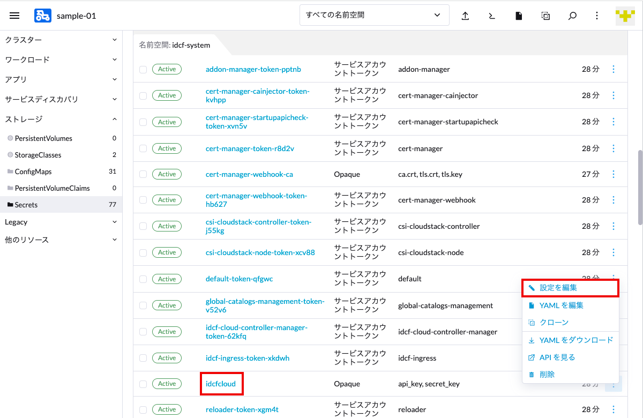Select checkbox for default-token-qfgwc

coord(143,279)
